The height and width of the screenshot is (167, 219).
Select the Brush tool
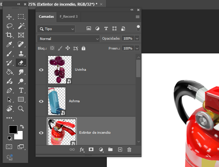click(9, 53)
